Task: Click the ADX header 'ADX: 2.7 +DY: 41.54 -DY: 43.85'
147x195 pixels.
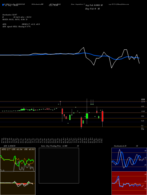Action: click(x=18, y=149)
